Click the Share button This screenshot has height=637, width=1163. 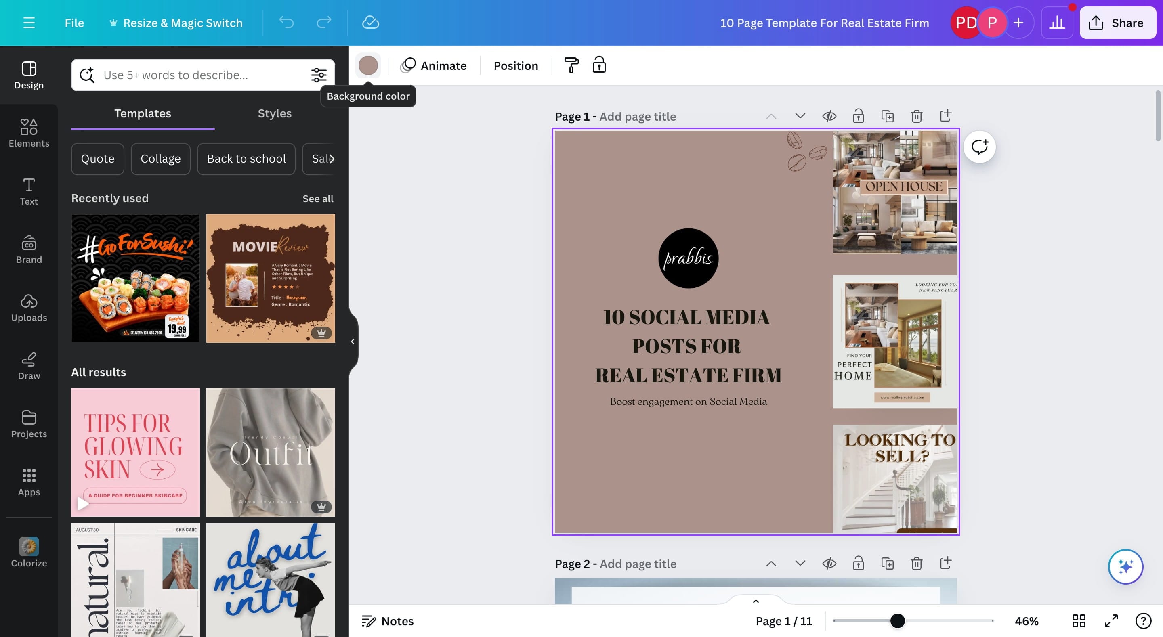[x=1117, y=23]
